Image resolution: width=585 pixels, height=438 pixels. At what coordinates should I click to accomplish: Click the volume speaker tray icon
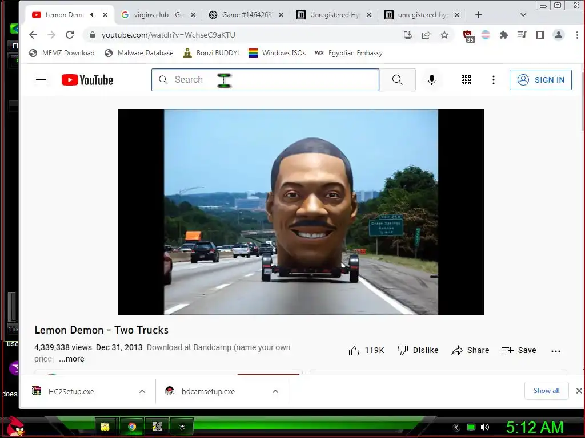coord(485,427)
